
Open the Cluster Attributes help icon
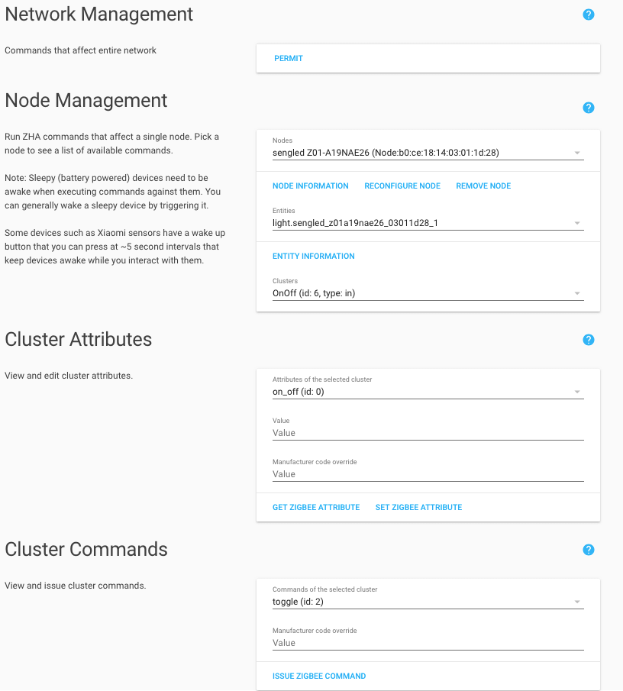coord(588,339)
